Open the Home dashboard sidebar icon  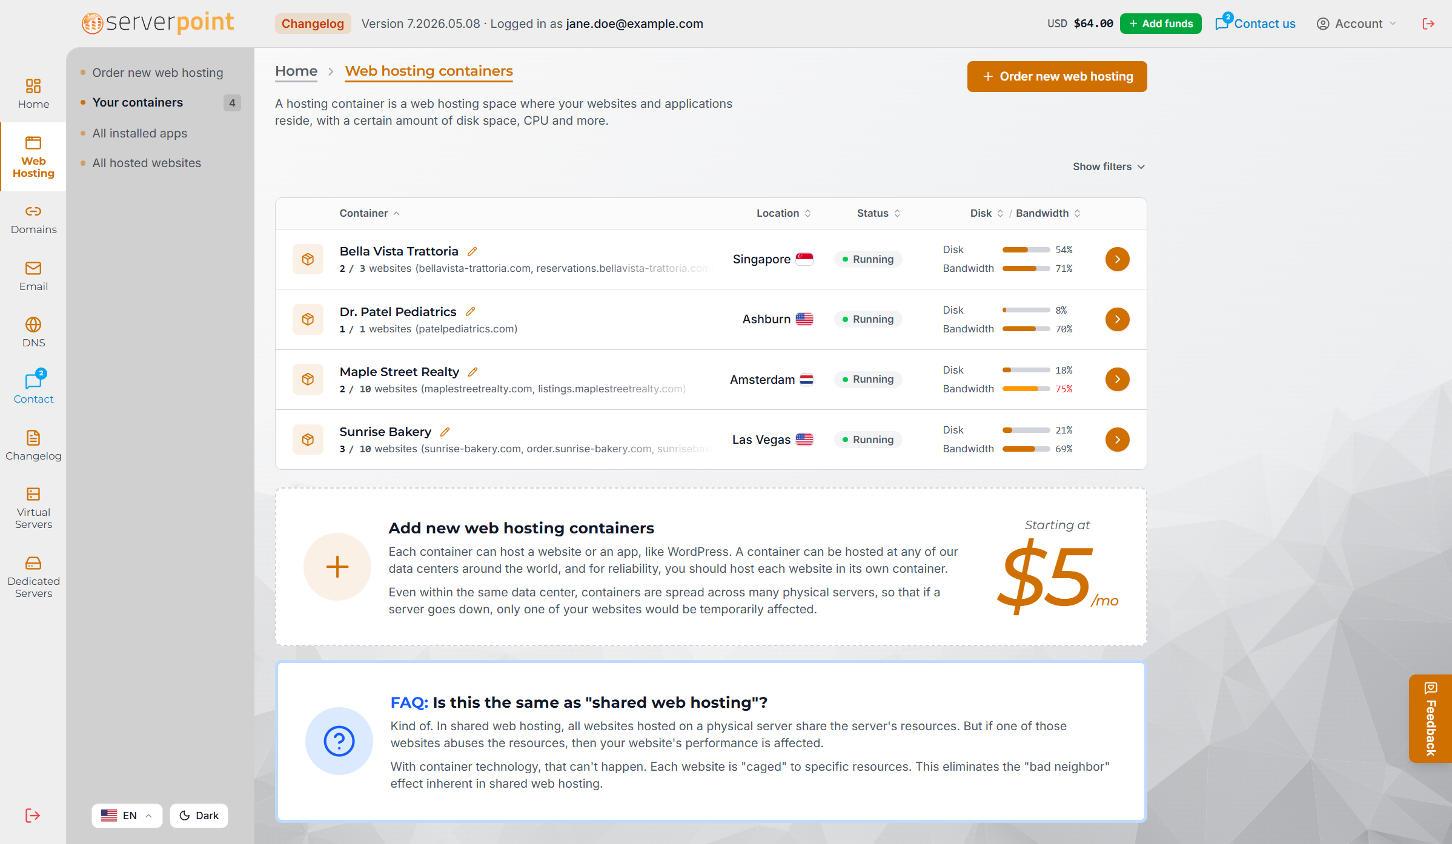click(x=33, y=94)
